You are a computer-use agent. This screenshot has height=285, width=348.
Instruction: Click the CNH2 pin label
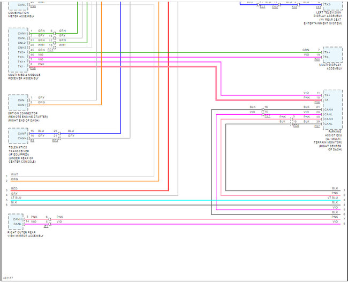22,47
